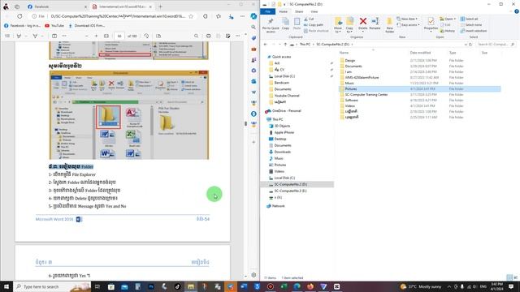Click the taskbar search box
This screenshot has width=520, height=292.
52,286
